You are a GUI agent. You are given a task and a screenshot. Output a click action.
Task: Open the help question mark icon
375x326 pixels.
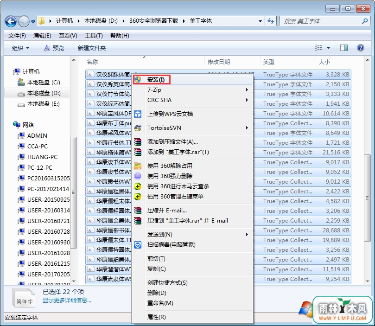361,48
